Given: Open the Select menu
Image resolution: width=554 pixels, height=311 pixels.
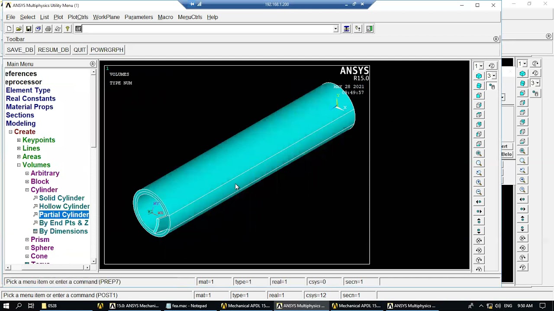Looking at the screenshot, I should coord(28,17).
